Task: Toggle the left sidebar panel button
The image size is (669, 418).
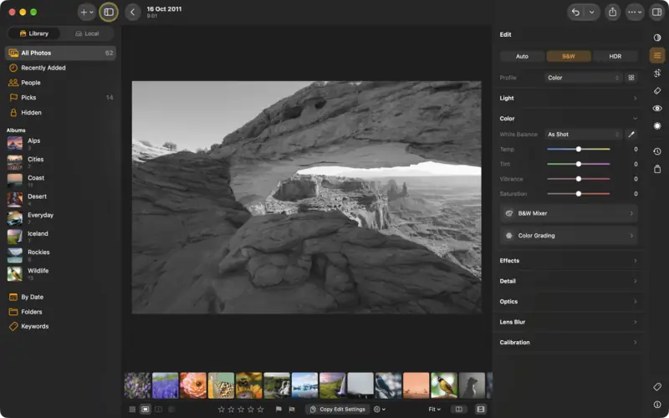Action: tap(109, 12)
